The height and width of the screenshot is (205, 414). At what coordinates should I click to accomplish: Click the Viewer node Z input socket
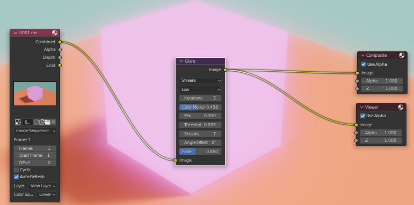pyautogui.click(x=356, y=140)
